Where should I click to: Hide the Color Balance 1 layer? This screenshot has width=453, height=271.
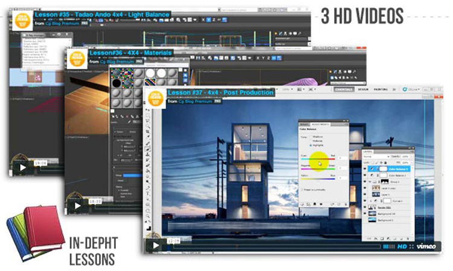coord(365,175)
